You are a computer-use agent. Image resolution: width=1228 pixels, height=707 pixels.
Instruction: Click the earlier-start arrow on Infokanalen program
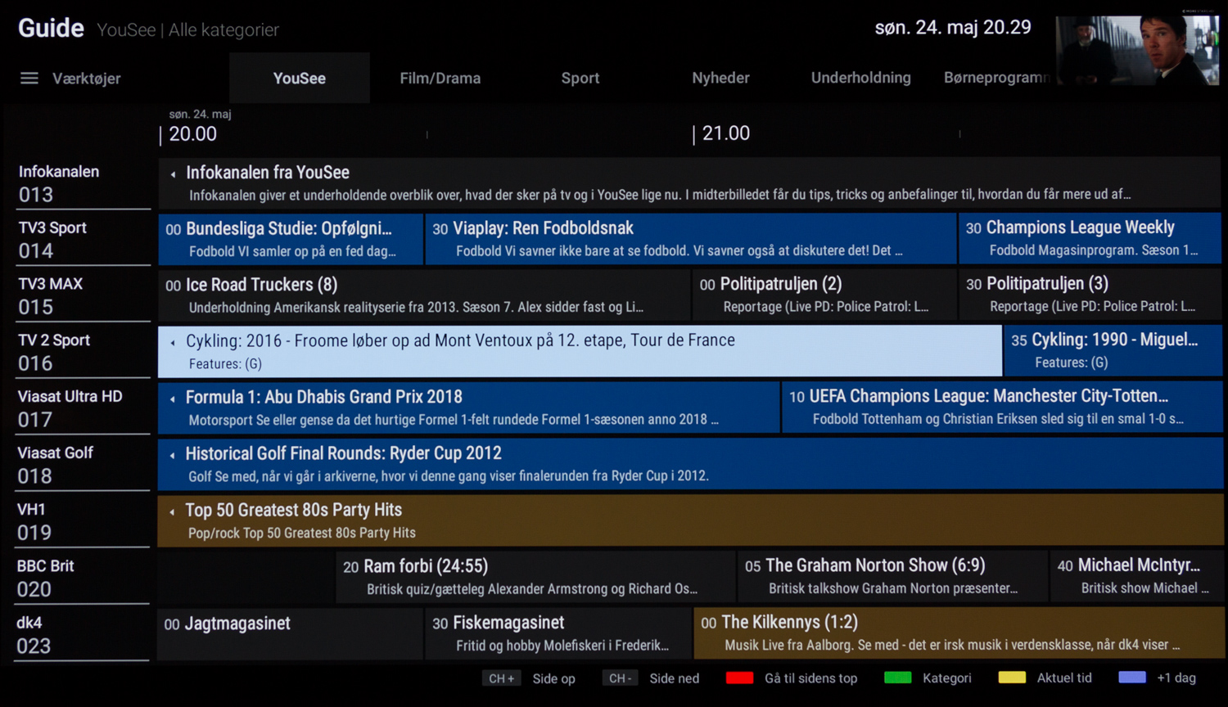[x=173, y=174]
